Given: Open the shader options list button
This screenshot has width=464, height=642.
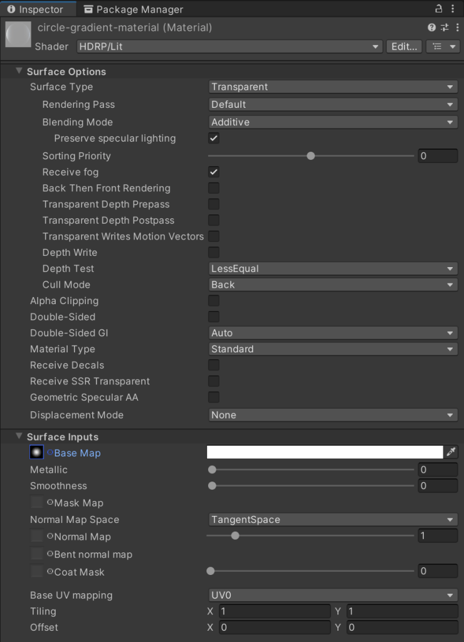Looking at the screenshot, I should (443, 46).
